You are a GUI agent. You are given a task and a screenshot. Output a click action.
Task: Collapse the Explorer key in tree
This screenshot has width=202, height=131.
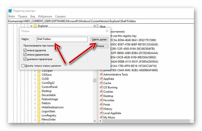[x=31, y=26]
